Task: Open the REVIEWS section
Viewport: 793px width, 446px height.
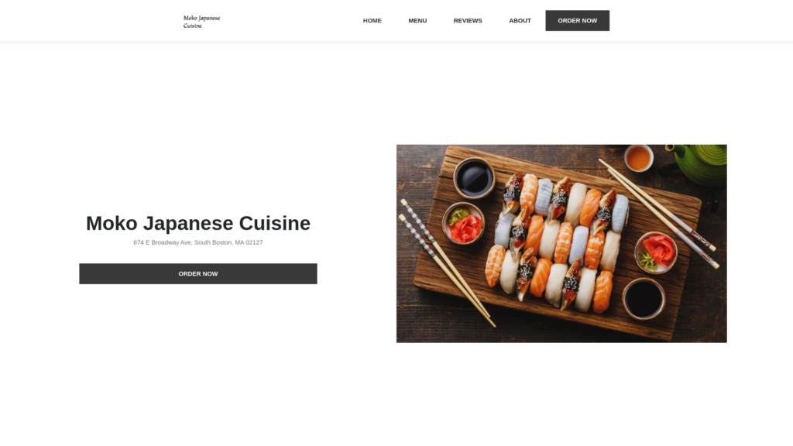Action: pyautogui.click(x=468, y=21)
